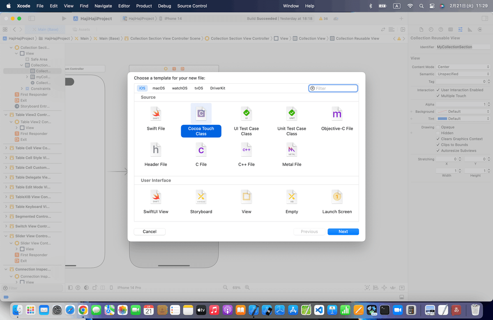
Task: Open the Calculator app in the Dock
Action: click(x=410, y=309)
